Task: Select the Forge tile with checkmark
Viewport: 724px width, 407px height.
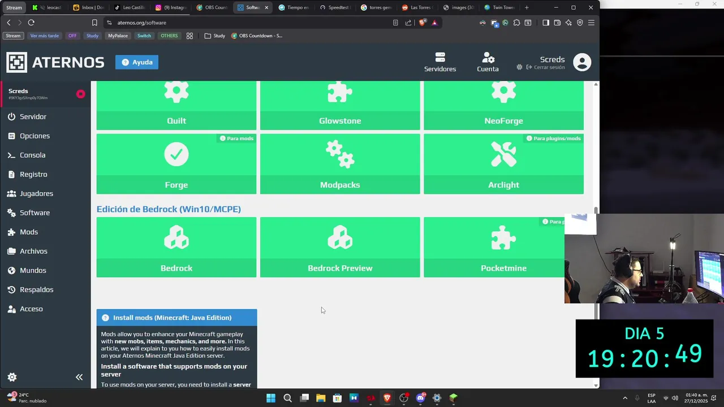Action: tap(176, 164)
